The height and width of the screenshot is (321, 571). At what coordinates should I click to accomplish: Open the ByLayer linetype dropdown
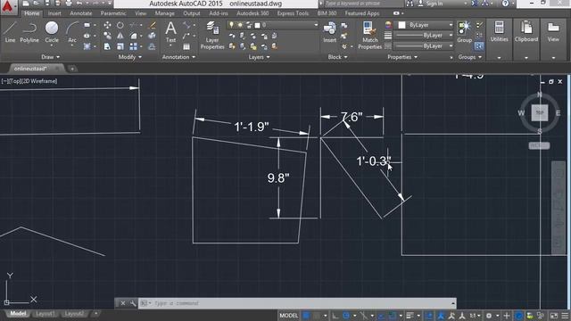point(425,46)
